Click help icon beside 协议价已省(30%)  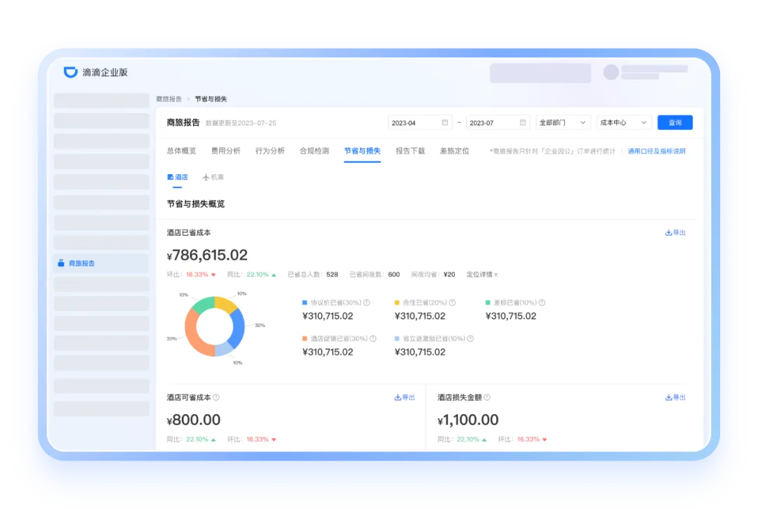click(367, 303)
